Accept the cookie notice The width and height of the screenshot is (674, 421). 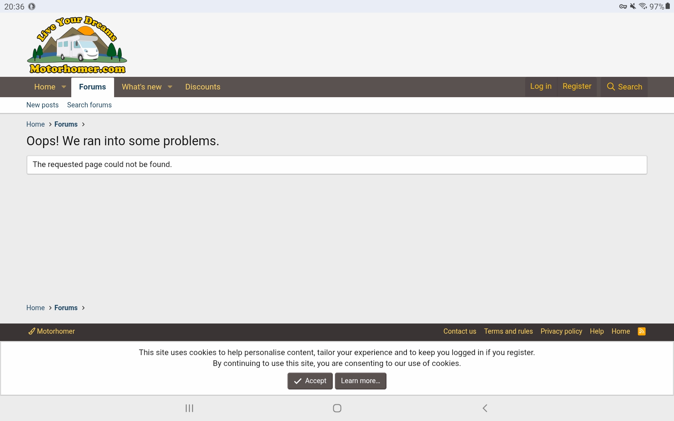[310, 381]
